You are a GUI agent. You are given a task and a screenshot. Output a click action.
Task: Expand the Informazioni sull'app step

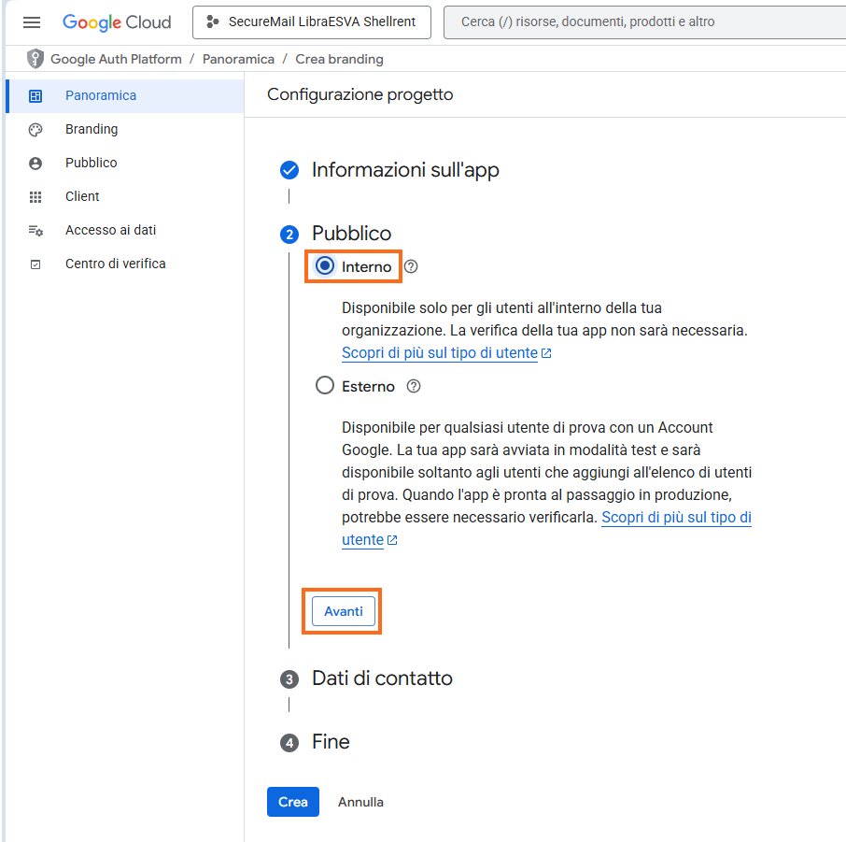[404, 170]
